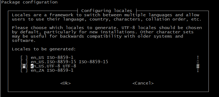Check the en_US ISO-8859-1 checkbox
This screenshot has width=219, height=97.
pos(24,58)
